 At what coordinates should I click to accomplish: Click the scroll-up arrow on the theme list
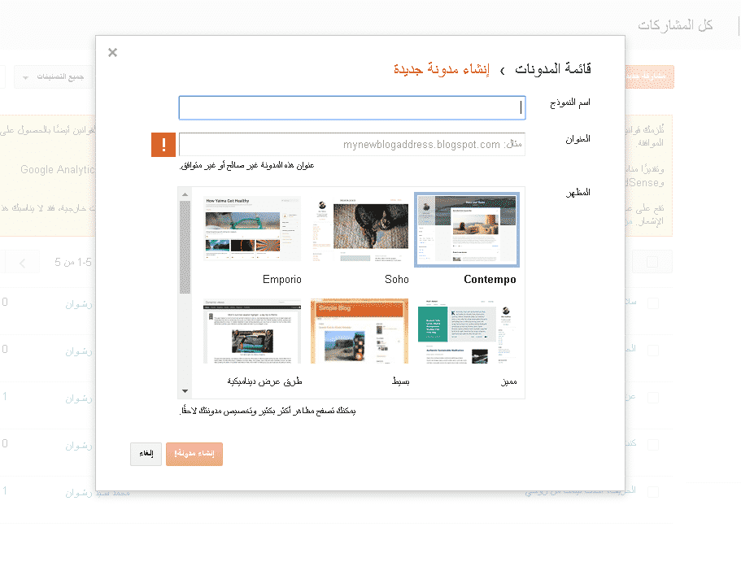coord(185,194)
